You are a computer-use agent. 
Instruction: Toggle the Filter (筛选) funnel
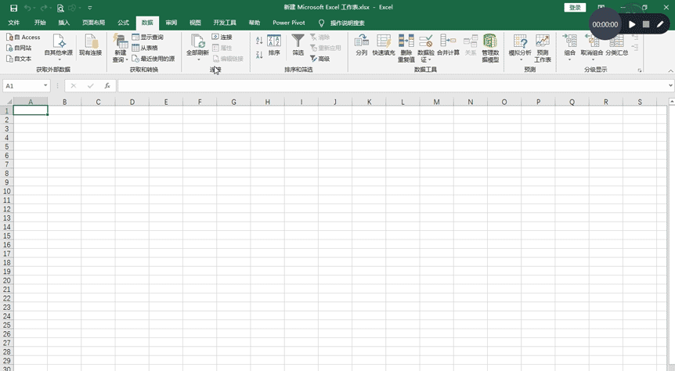click(x=298, y=45)
